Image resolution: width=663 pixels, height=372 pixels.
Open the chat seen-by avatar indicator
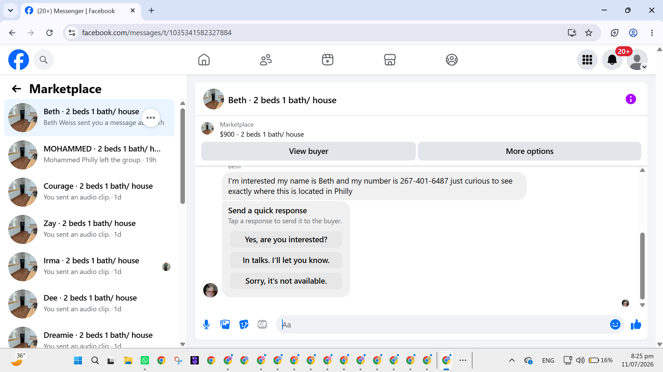point(625,303)
